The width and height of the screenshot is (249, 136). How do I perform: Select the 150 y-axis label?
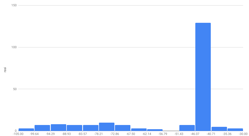tap(14, 5)
